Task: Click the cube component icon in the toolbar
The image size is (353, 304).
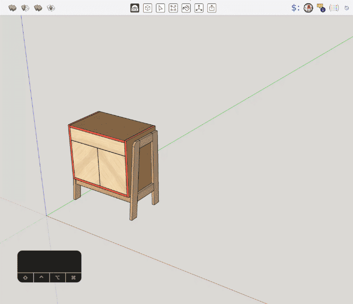Action: (148, 8)
